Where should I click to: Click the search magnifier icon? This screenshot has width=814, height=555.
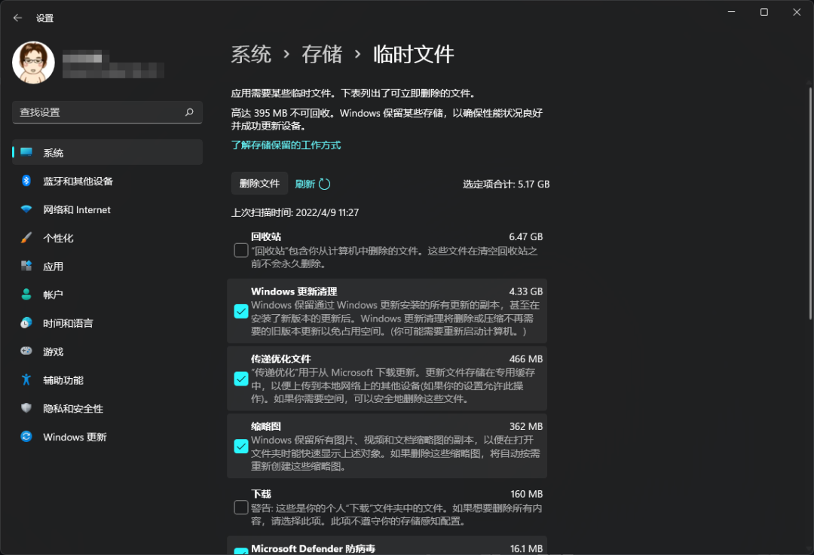click(189, 112)
